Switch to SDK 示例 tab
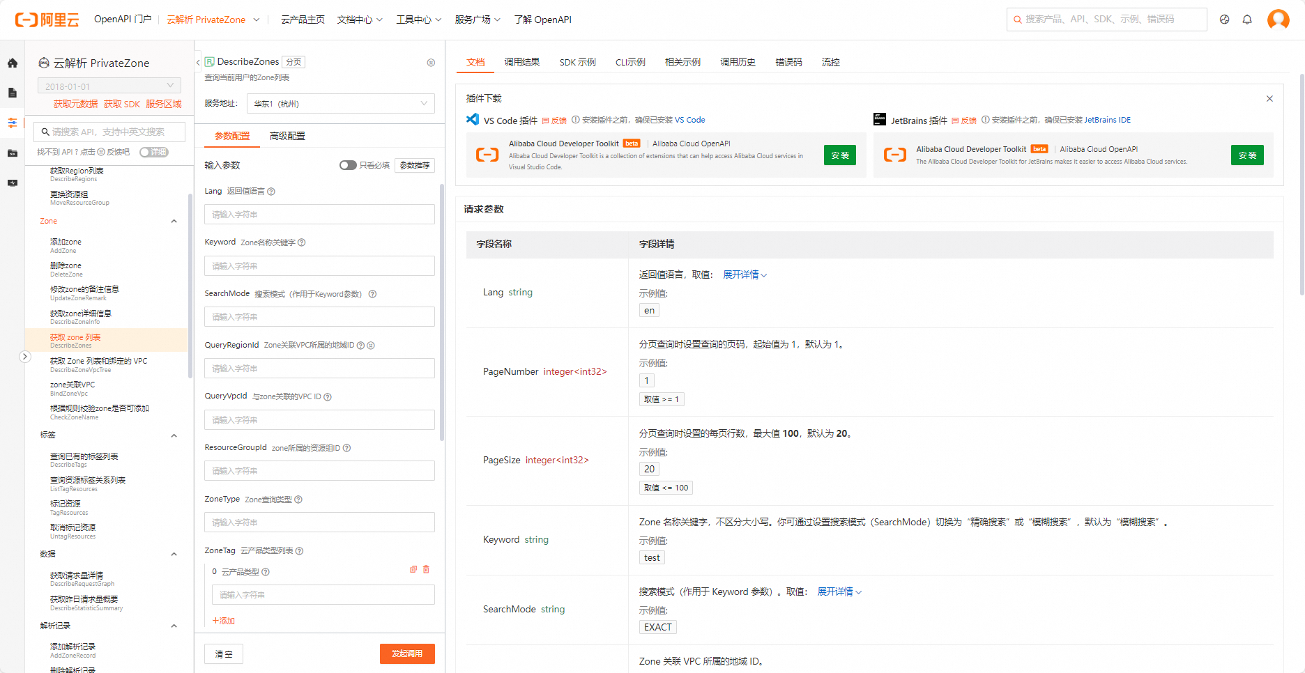The image size is (1305, 673). [x=578, y=62]
